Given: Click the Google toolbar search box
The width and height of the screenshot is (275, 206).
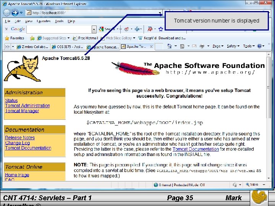Looking at the screenshot, I should click(59, 29).
